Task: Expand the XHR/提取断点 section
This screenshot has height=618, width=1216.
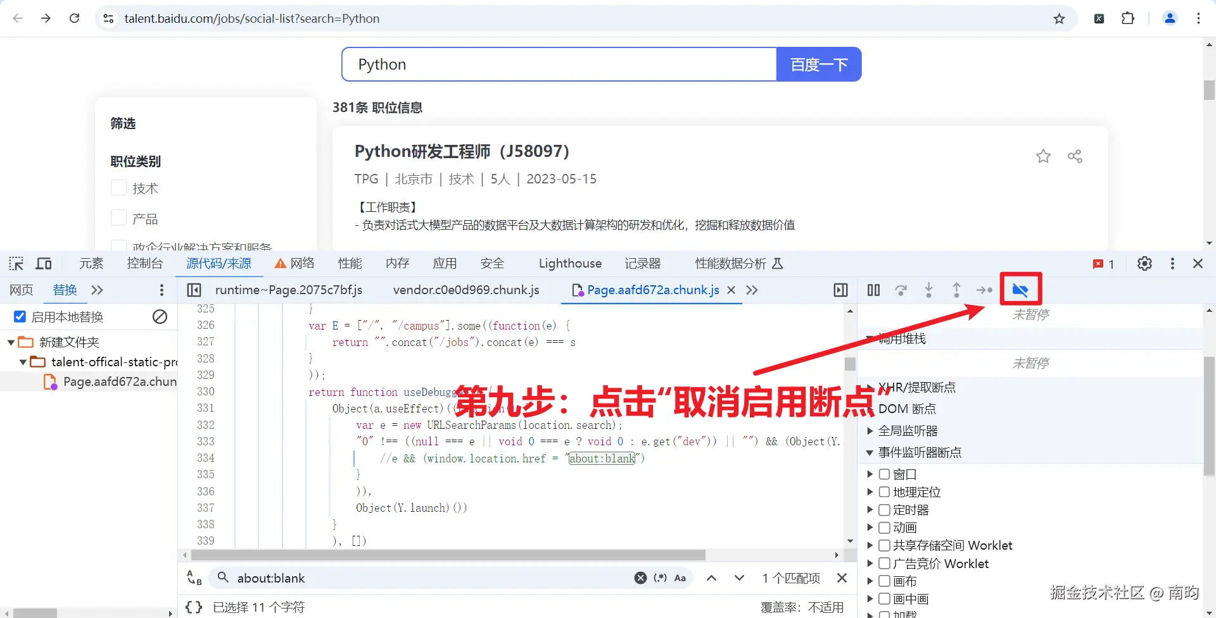Action: tap(870, 387)
